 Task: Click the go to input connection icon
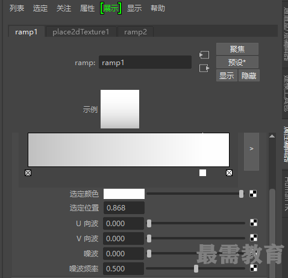204,55
